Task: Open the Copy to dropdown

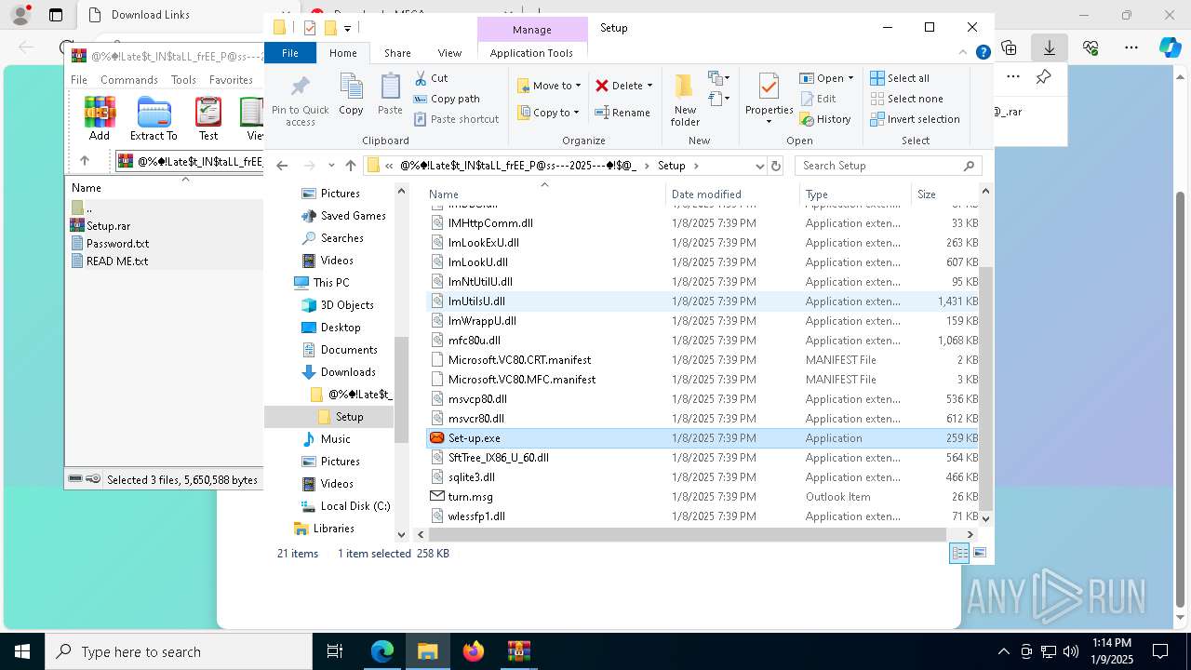Action: tap(549, 113)
